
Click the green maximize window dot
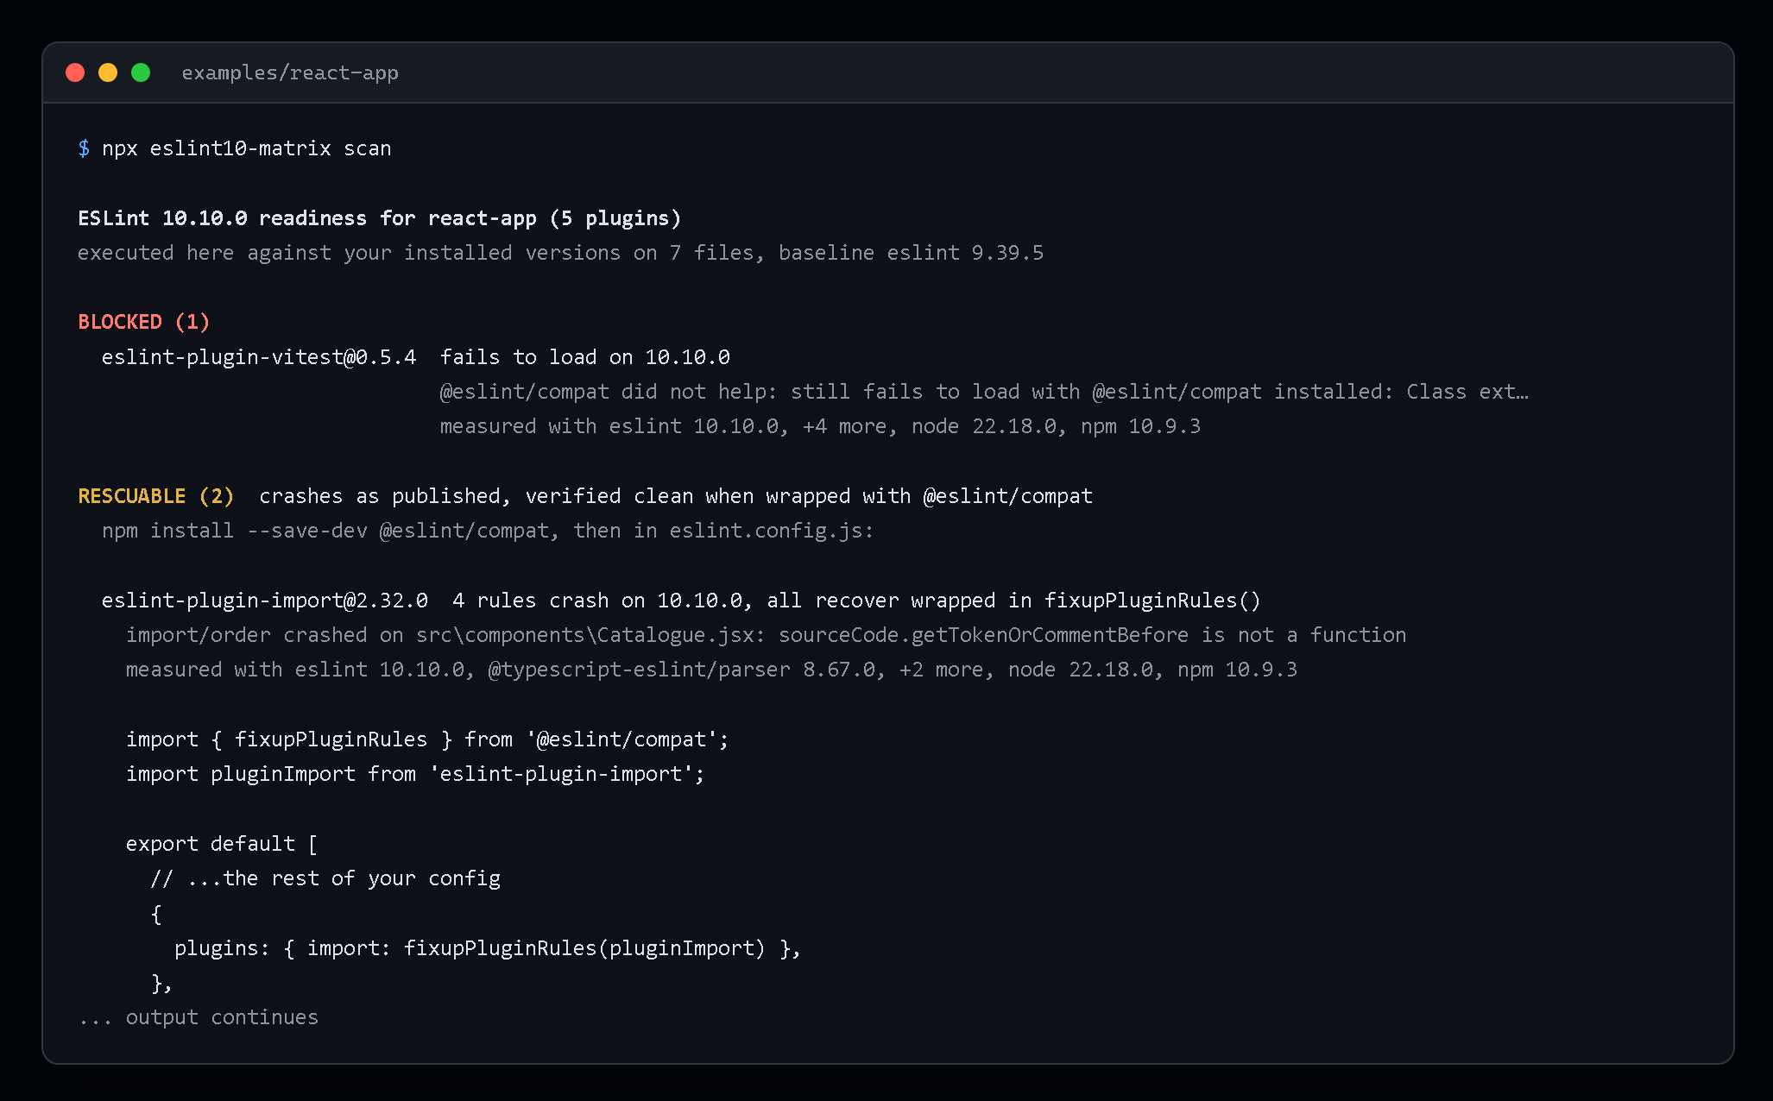[141, 72]
